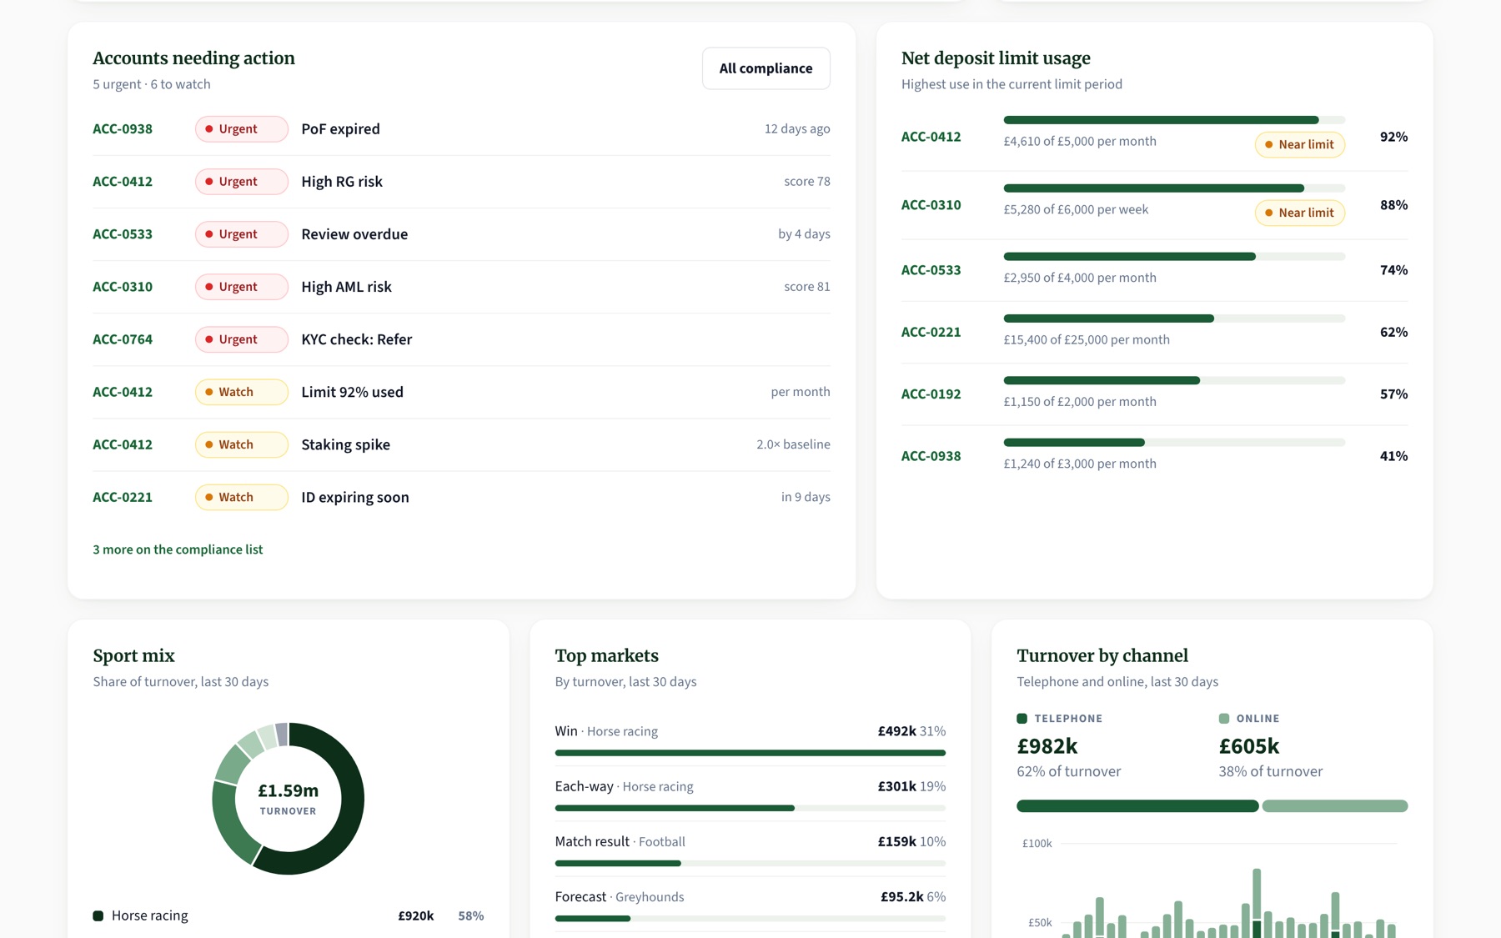Image resolution: width=1501 pixels, height=938 pixels.
Task: Click the online segment of channel split bar
Action: [x=1335, y=806]
